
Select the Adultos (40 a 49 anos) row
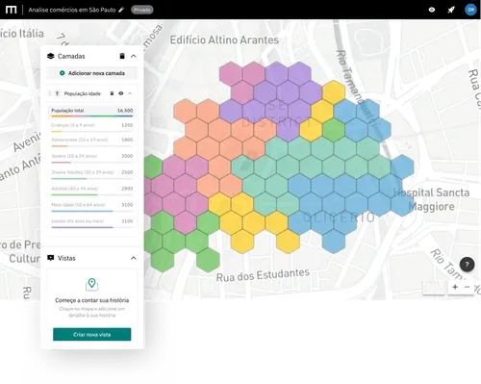91,191
